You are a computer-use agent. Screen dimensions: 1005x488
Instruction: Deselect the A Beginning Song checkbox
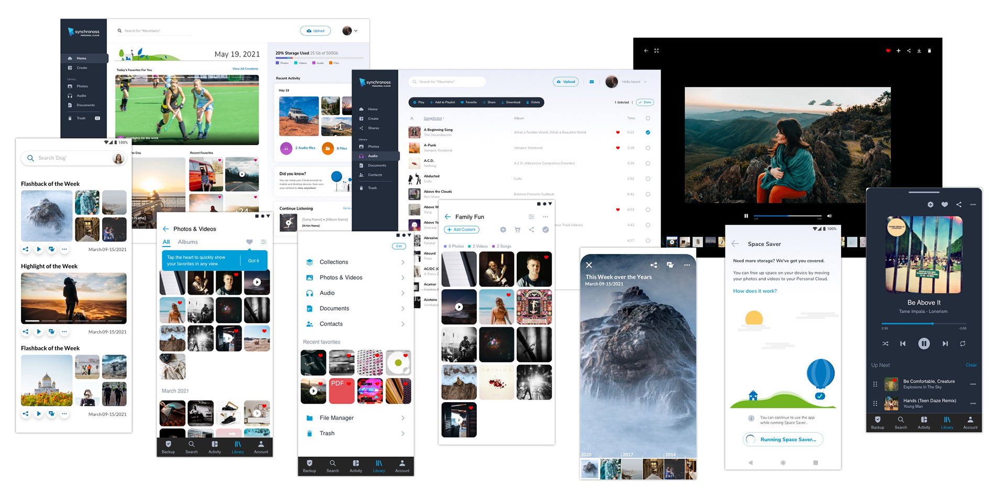648,132
